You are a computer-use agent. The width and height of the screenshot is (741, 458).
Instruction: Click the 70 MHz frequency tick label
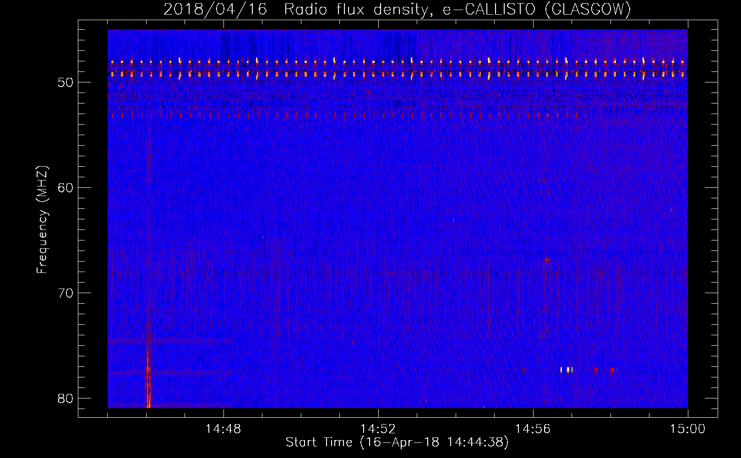65,293
